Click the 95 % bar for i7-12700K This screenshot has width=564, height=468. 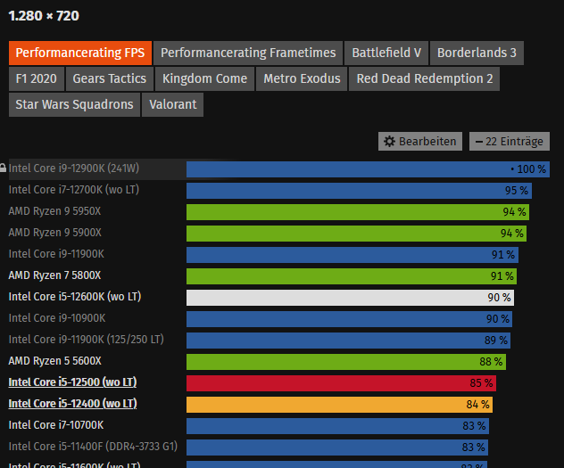click(359, 191)
